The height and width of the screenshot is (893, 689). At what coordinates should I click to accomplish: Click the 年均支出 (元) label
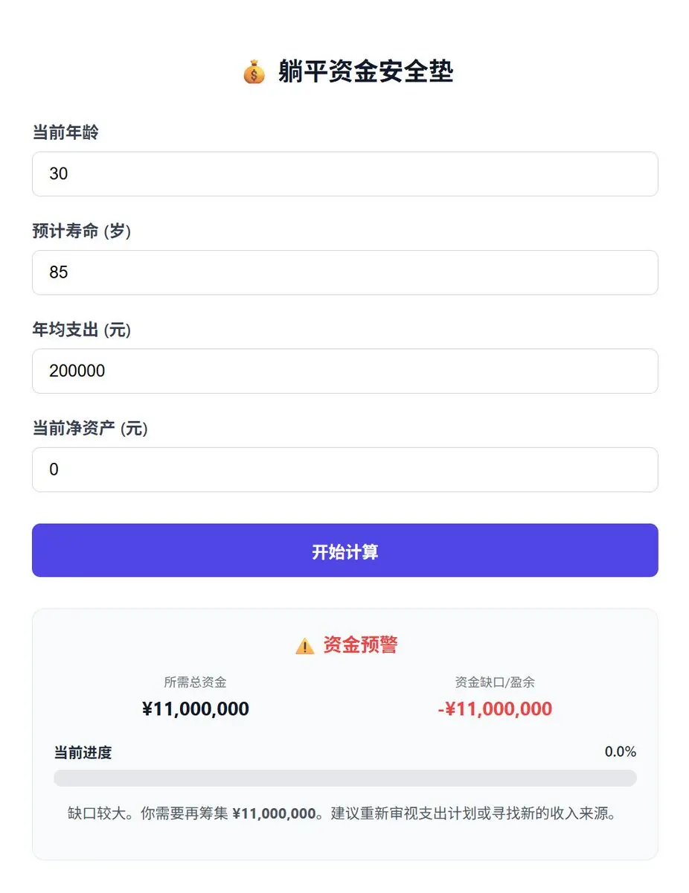point(82,330)
